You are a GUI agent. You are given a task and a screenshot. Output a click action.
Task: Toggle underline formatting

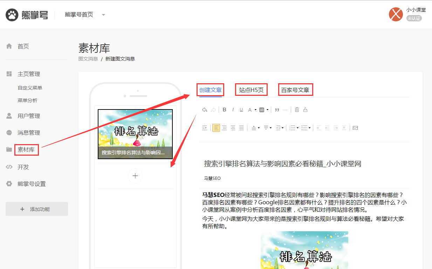[x=241, y=109]
